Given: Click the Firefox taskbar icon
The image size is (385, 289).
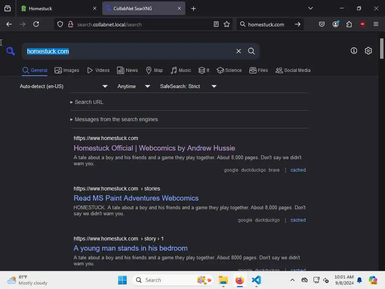Looking at the screenshot, I should click(x=239, y=280).
